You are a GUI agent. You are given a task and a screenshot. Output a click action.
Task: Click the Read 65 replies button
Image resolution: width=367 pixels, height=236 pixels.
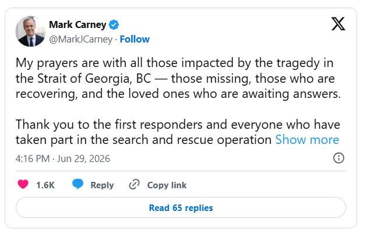[181, 207]
